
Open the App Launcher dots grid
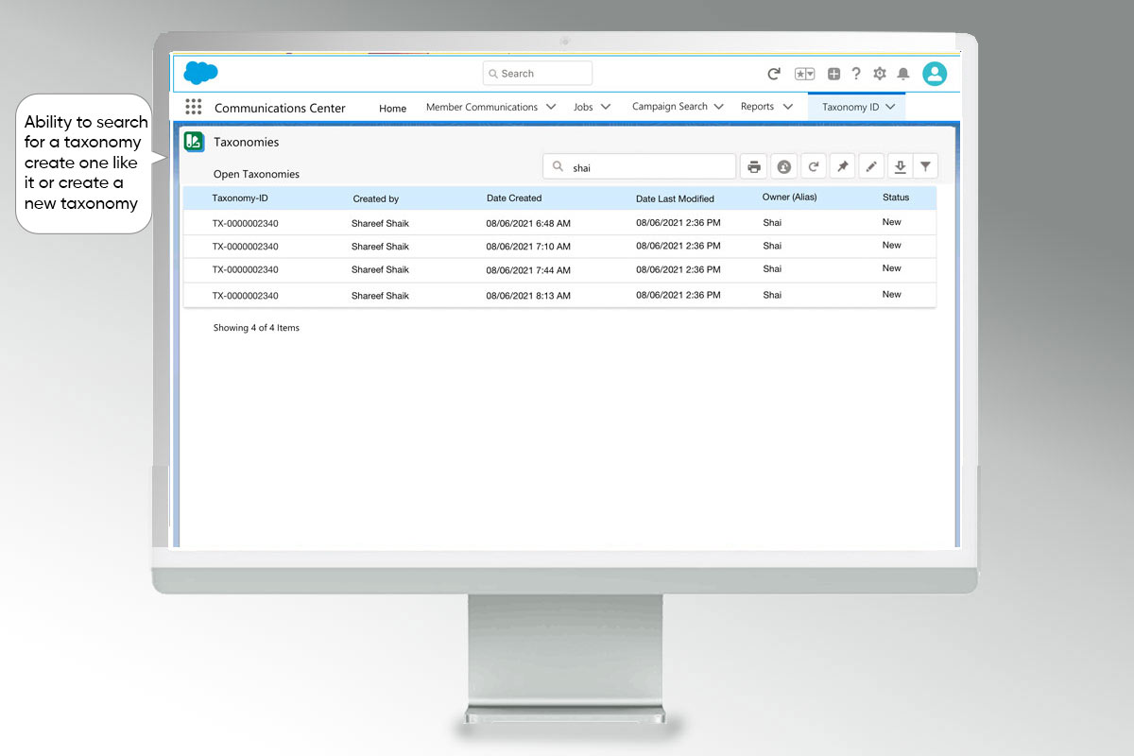pos(194,107)
